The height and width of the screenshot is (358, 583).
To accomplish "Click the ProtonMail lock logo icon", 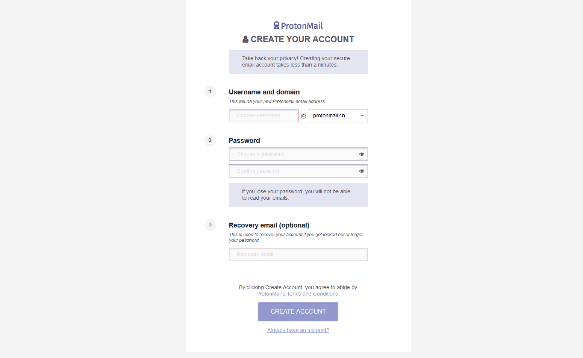I will 276,25.
